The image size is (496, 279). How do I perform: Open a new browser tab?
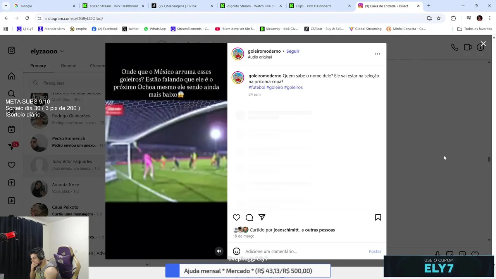tap(429, 6)
